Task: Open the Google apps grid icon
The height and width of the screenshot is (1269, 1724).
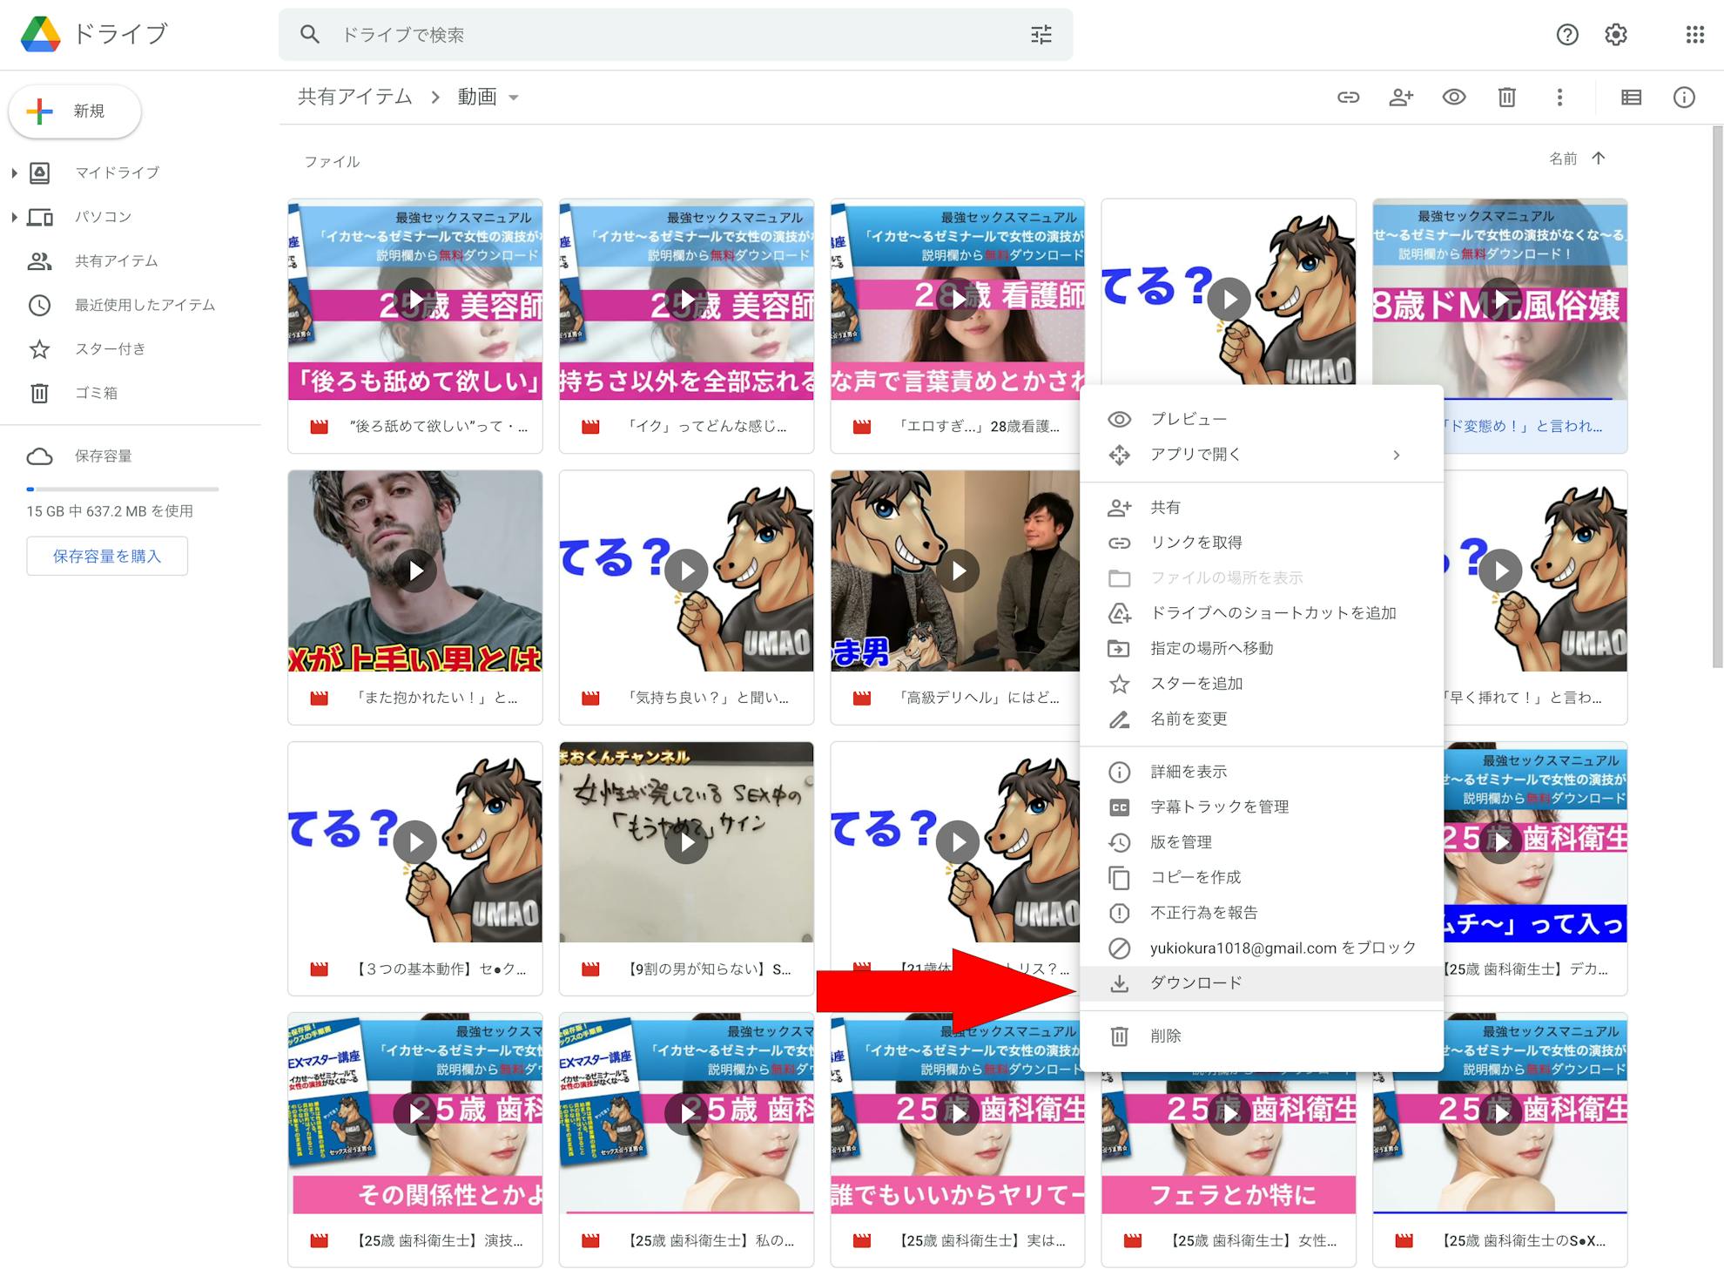Action: click(1694, 35)
